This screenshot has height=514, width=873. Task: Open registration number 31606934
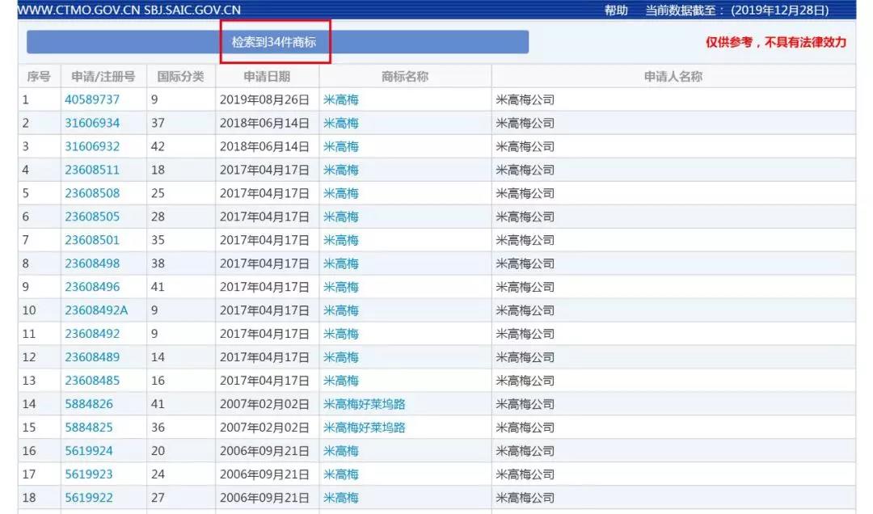pyautogui.click(x=92, y=123)
